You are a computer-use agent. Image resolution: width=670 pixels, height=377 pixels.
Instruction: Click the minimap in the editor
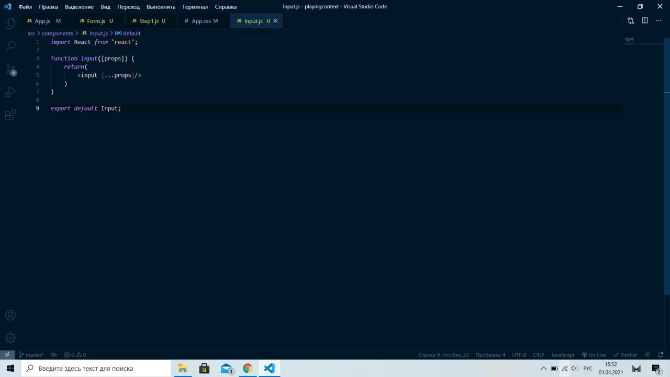[x=644, y=40]
